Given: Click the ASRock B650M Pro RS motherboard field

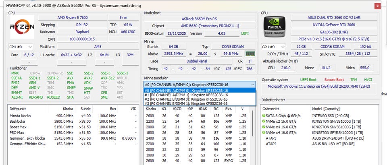Looking at the screenshot, I should pos(199,18).
